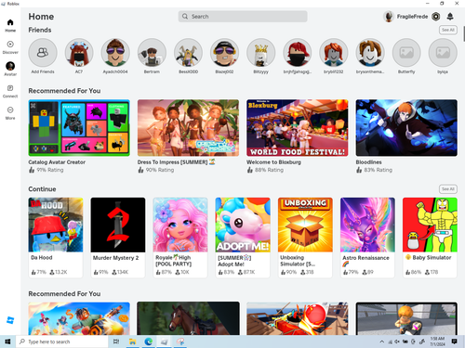
Task: Click the Welcome to Bloxburg title text
Action: click(x=273, y=162)
